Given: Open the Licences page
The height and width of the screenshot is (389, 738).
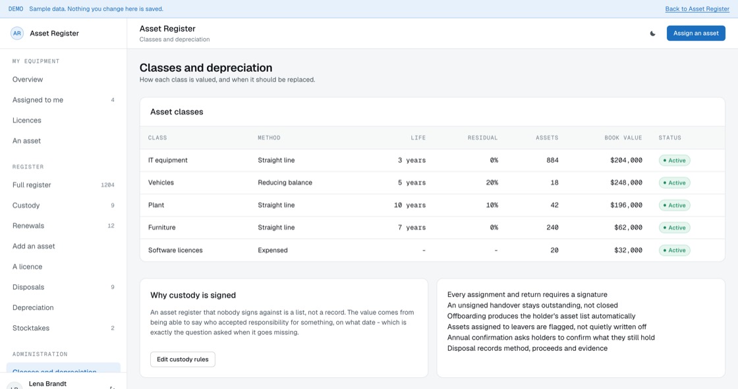Looking at the screenshot, I should [63, 120].
